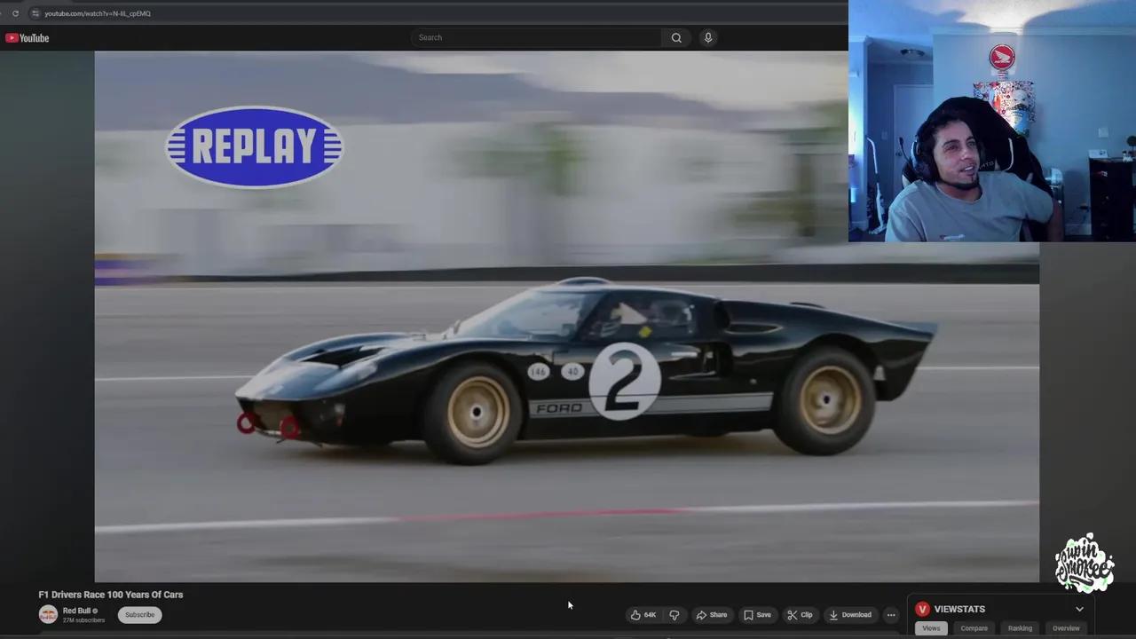Click the search magnifier button
This screenshot has height=639, width=1136.
click(x=676, y=37)
